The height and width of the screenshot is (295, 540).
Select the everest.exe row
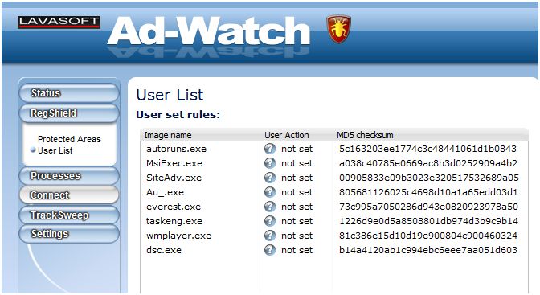pos(333,207)
